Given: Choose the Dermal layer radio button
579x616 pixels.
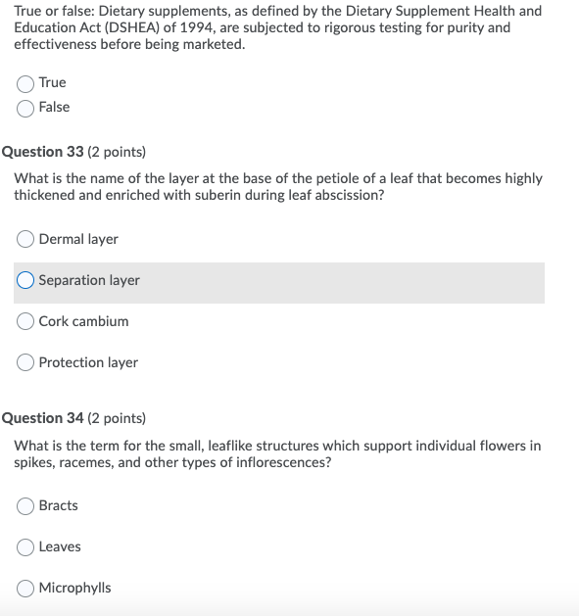Looking at the screenshot, I should (25, 239).
